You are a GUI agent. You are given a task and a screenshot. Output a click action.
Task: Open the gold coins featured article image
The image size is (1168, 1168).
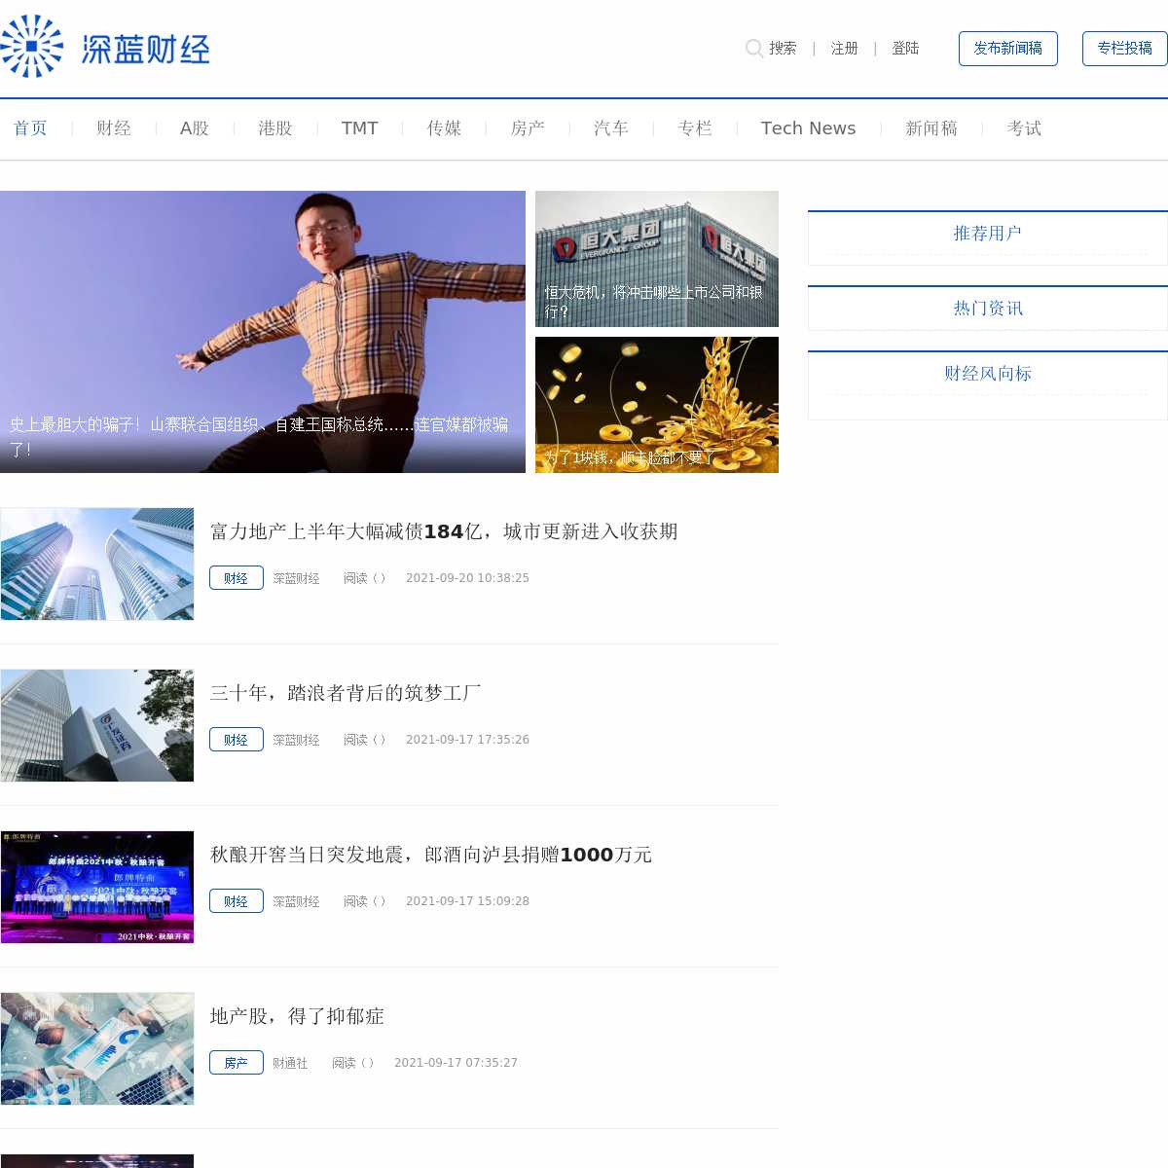(657, 405)
